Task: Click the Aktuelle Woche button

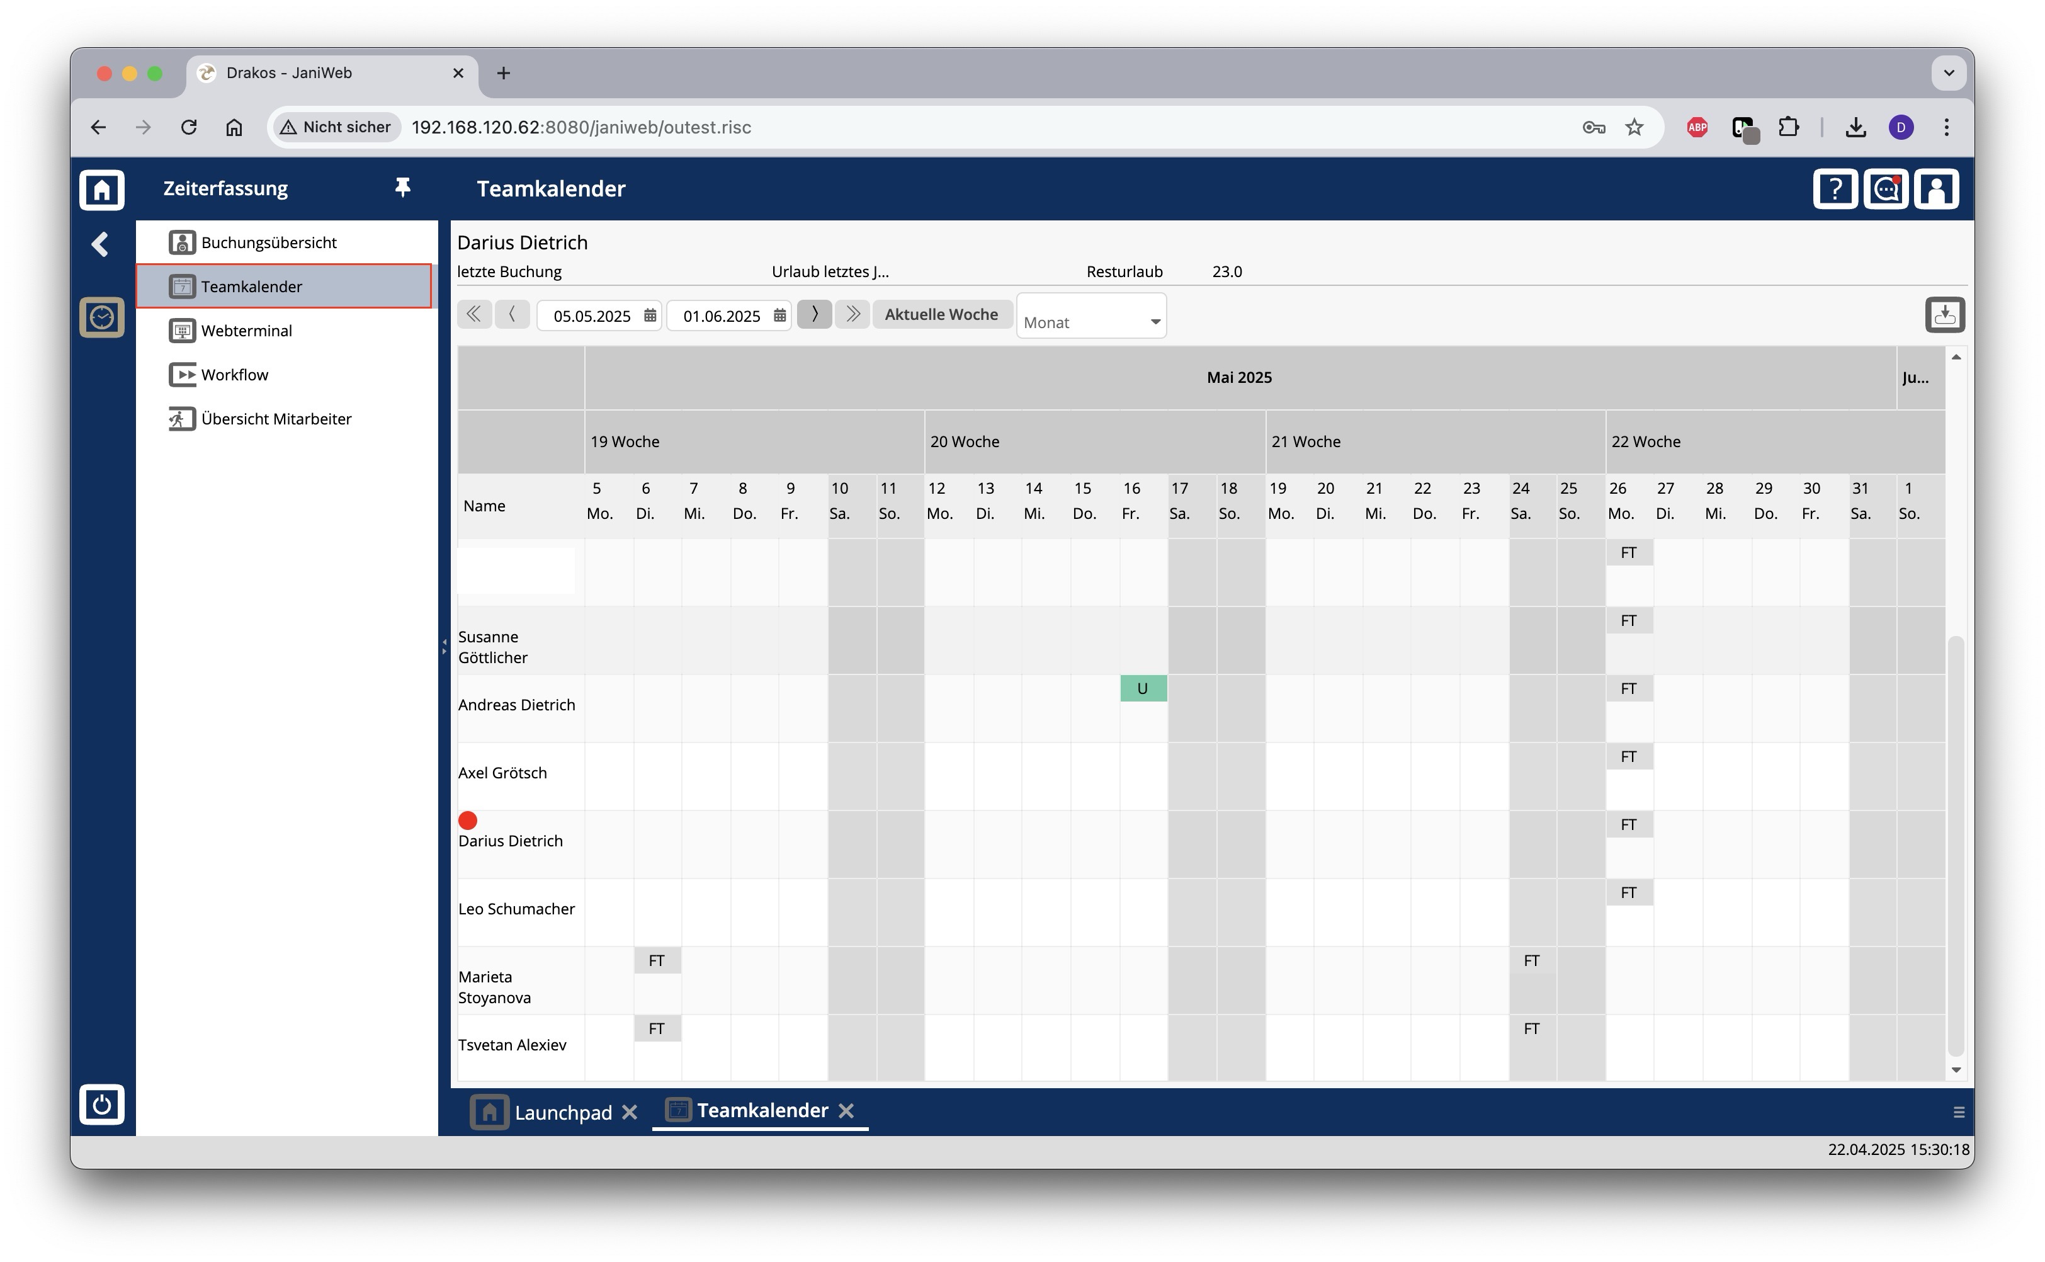Action: click(x=941, y=315)
